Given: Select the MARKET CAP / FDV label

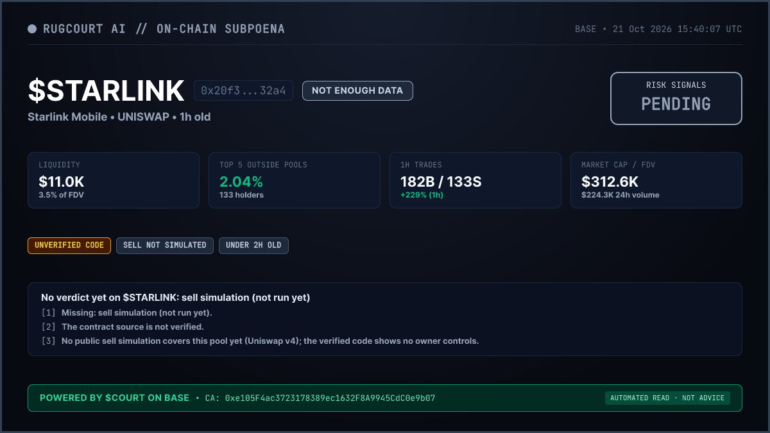Looking at the screenshot, I should (x=618, y=165).
